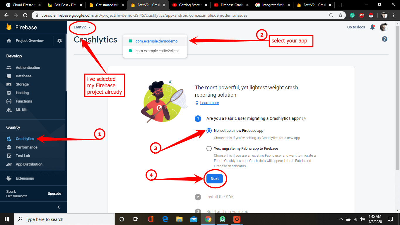Click the help question mark icon
The image size is (400, 225).
point(385,39)
